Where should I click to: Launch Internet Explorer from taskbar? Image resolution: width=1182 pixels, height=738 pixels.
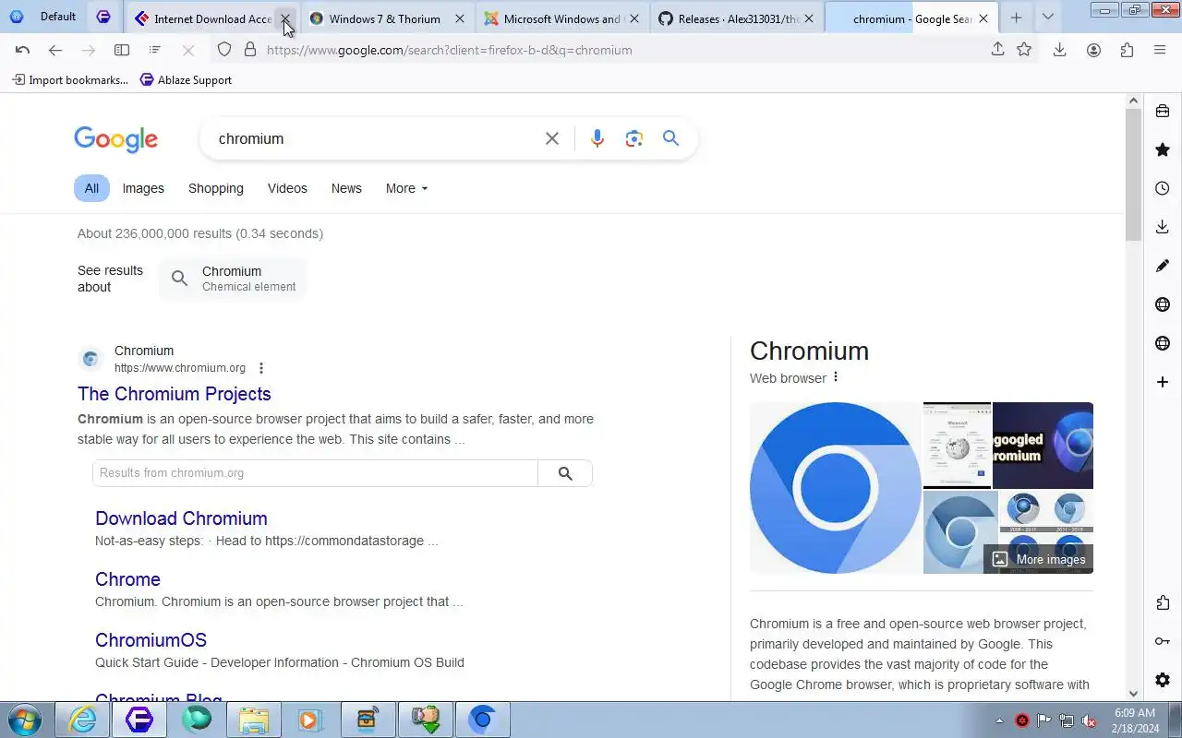point(82,720)
